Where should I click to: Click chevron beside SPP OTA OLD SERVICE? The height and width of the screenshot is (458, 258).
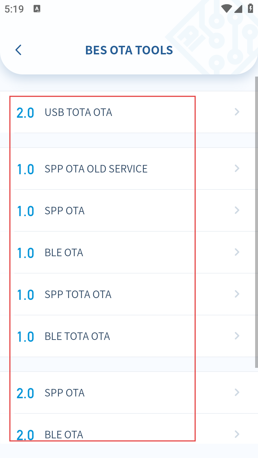[237, 169]
